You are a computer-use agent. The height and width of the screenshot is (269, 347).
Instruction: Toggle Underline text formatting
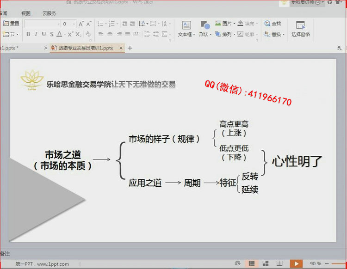44,34
